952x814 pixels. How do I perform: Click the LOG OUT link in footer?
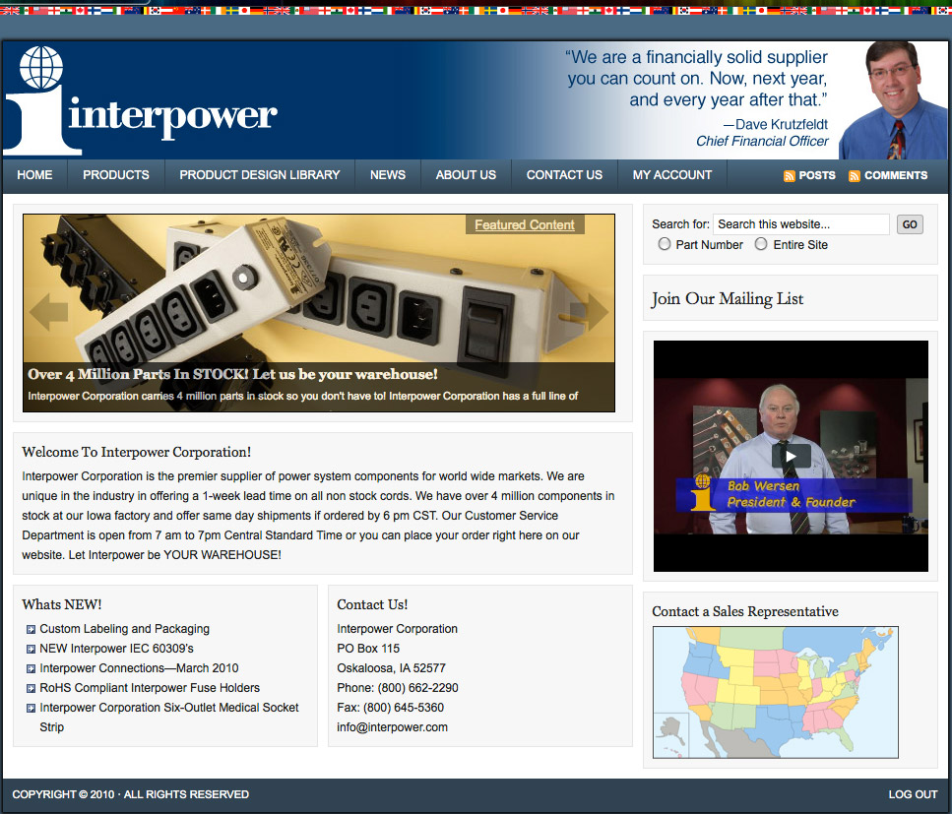pos(914,794)
